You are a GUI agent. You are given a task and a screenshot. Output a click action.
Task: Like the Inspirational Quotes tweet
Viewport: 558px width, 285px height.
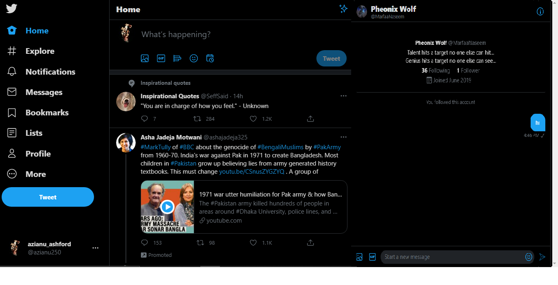253,119
